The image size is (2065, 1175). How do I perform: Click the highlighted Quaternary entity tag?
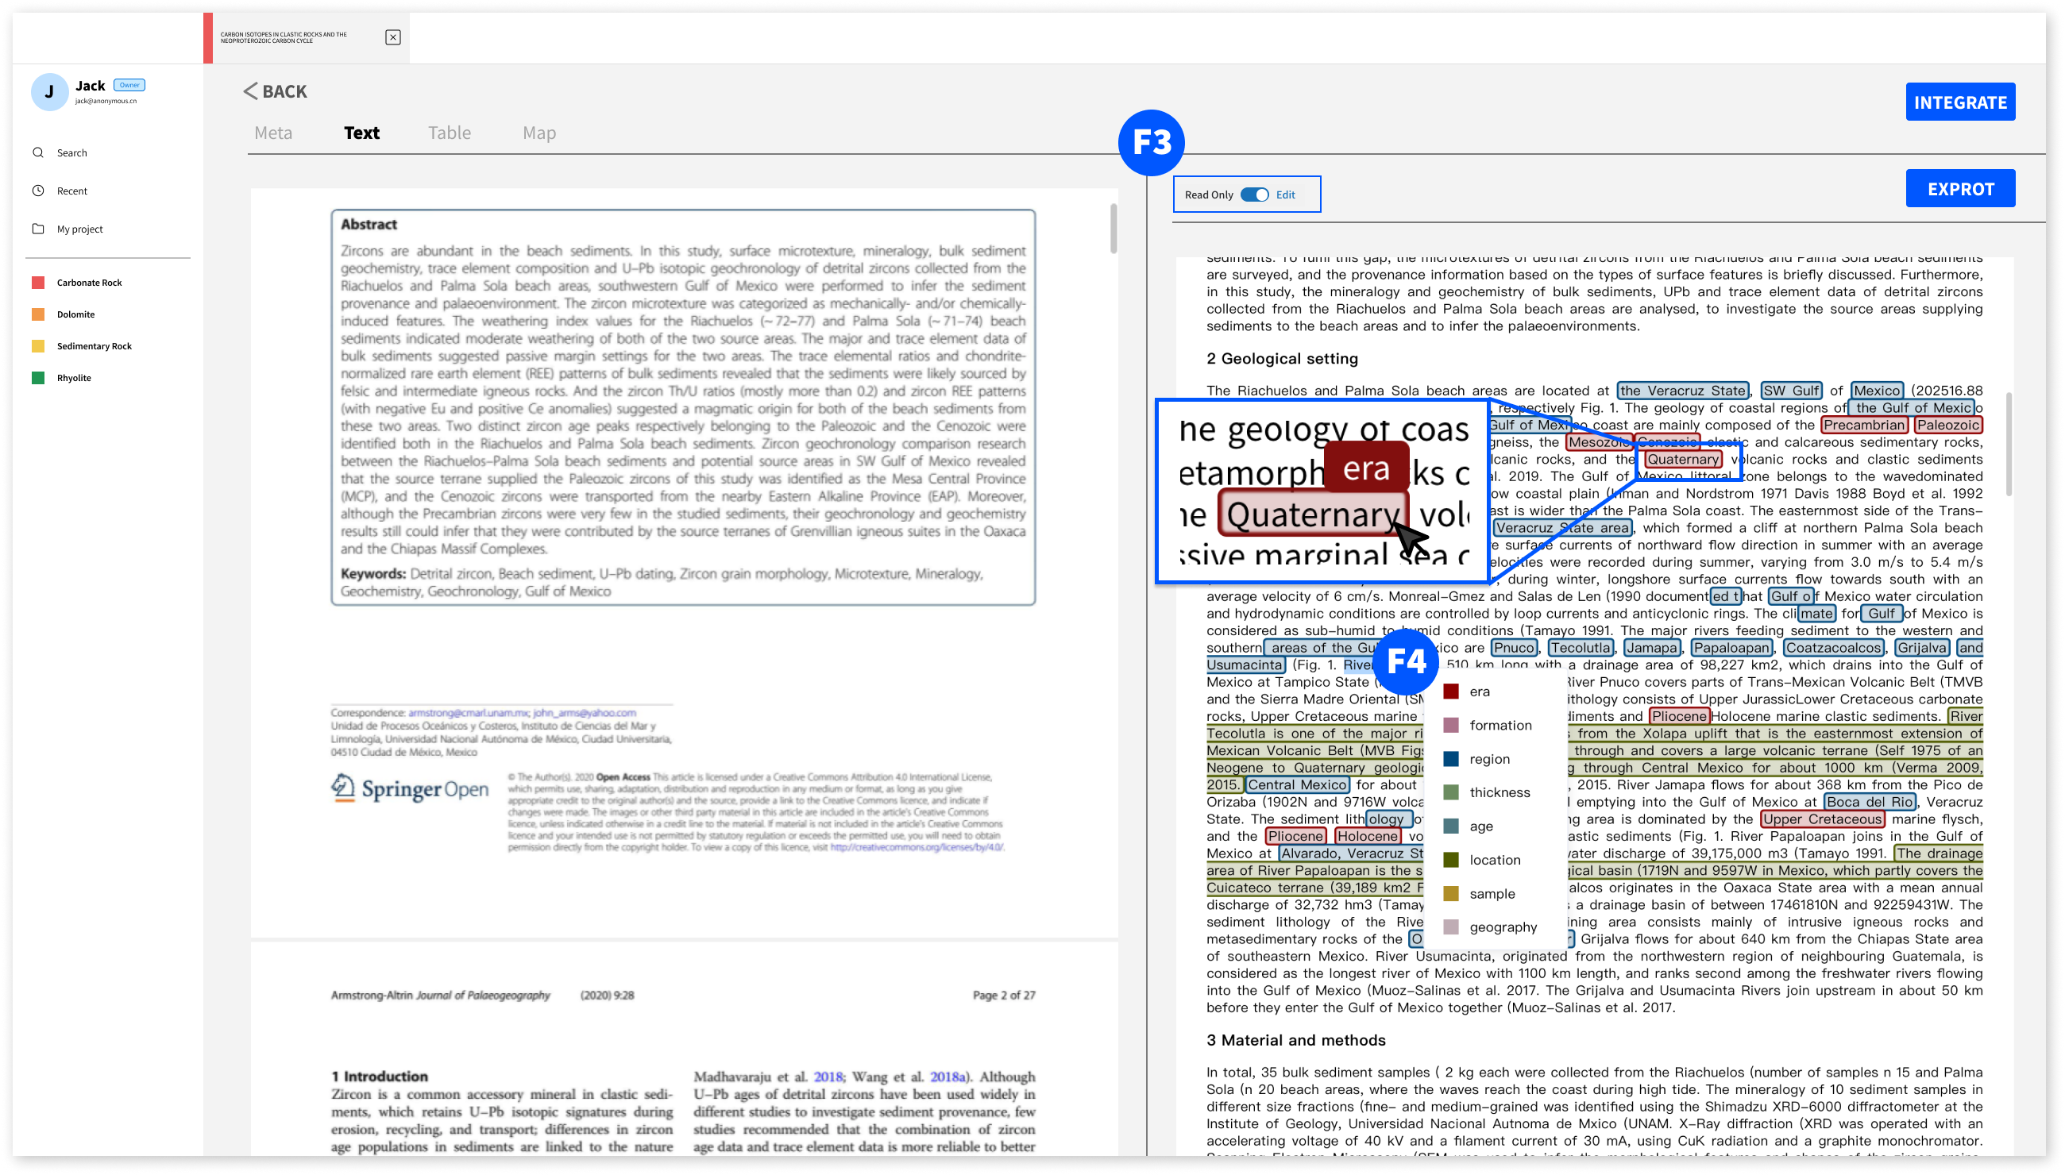[x=1682, y=459]
